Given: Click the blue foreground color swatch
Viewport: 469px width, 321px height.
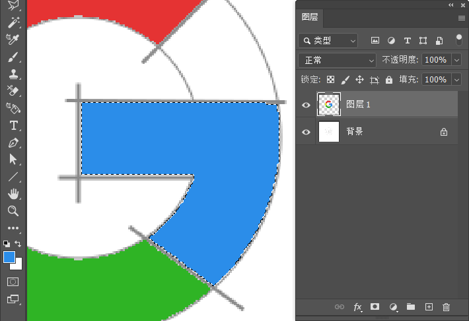Looking at the screenshot, I should coord(9,257).
